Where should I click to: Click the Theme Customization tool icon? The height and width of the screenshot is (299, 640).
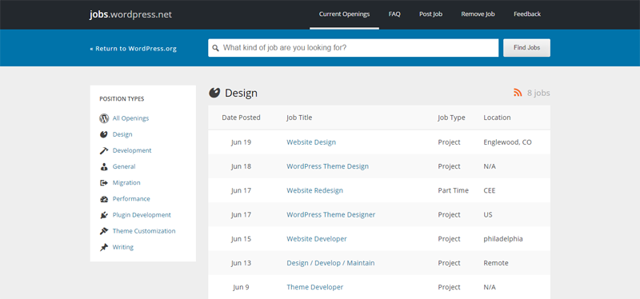click(x=104, y=231)
